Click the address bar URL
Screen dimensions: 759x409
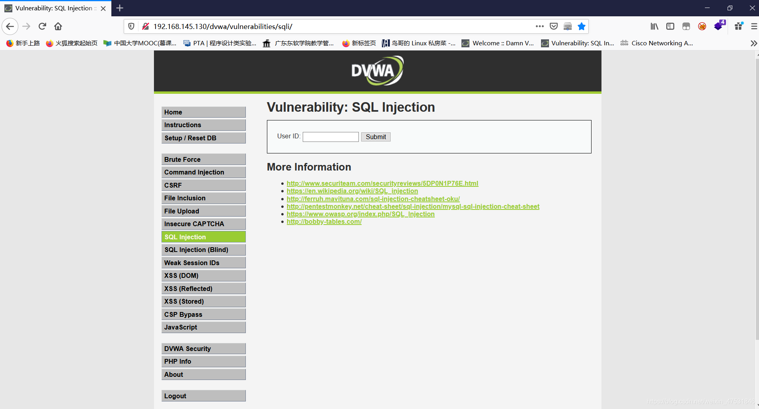coord(223,27)
